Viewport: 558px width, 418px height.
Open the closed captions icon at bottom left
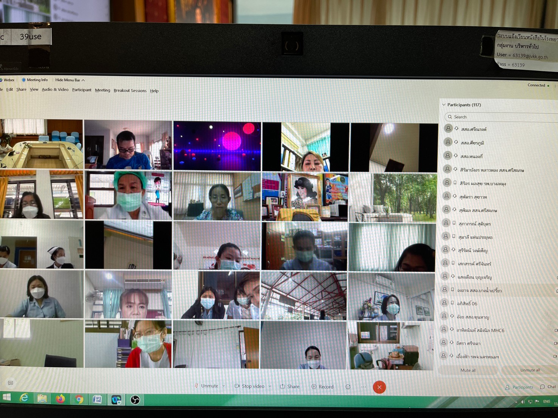pyautogui.click(x=11, y=383)
